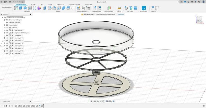Click the Save disk icon

10,2
